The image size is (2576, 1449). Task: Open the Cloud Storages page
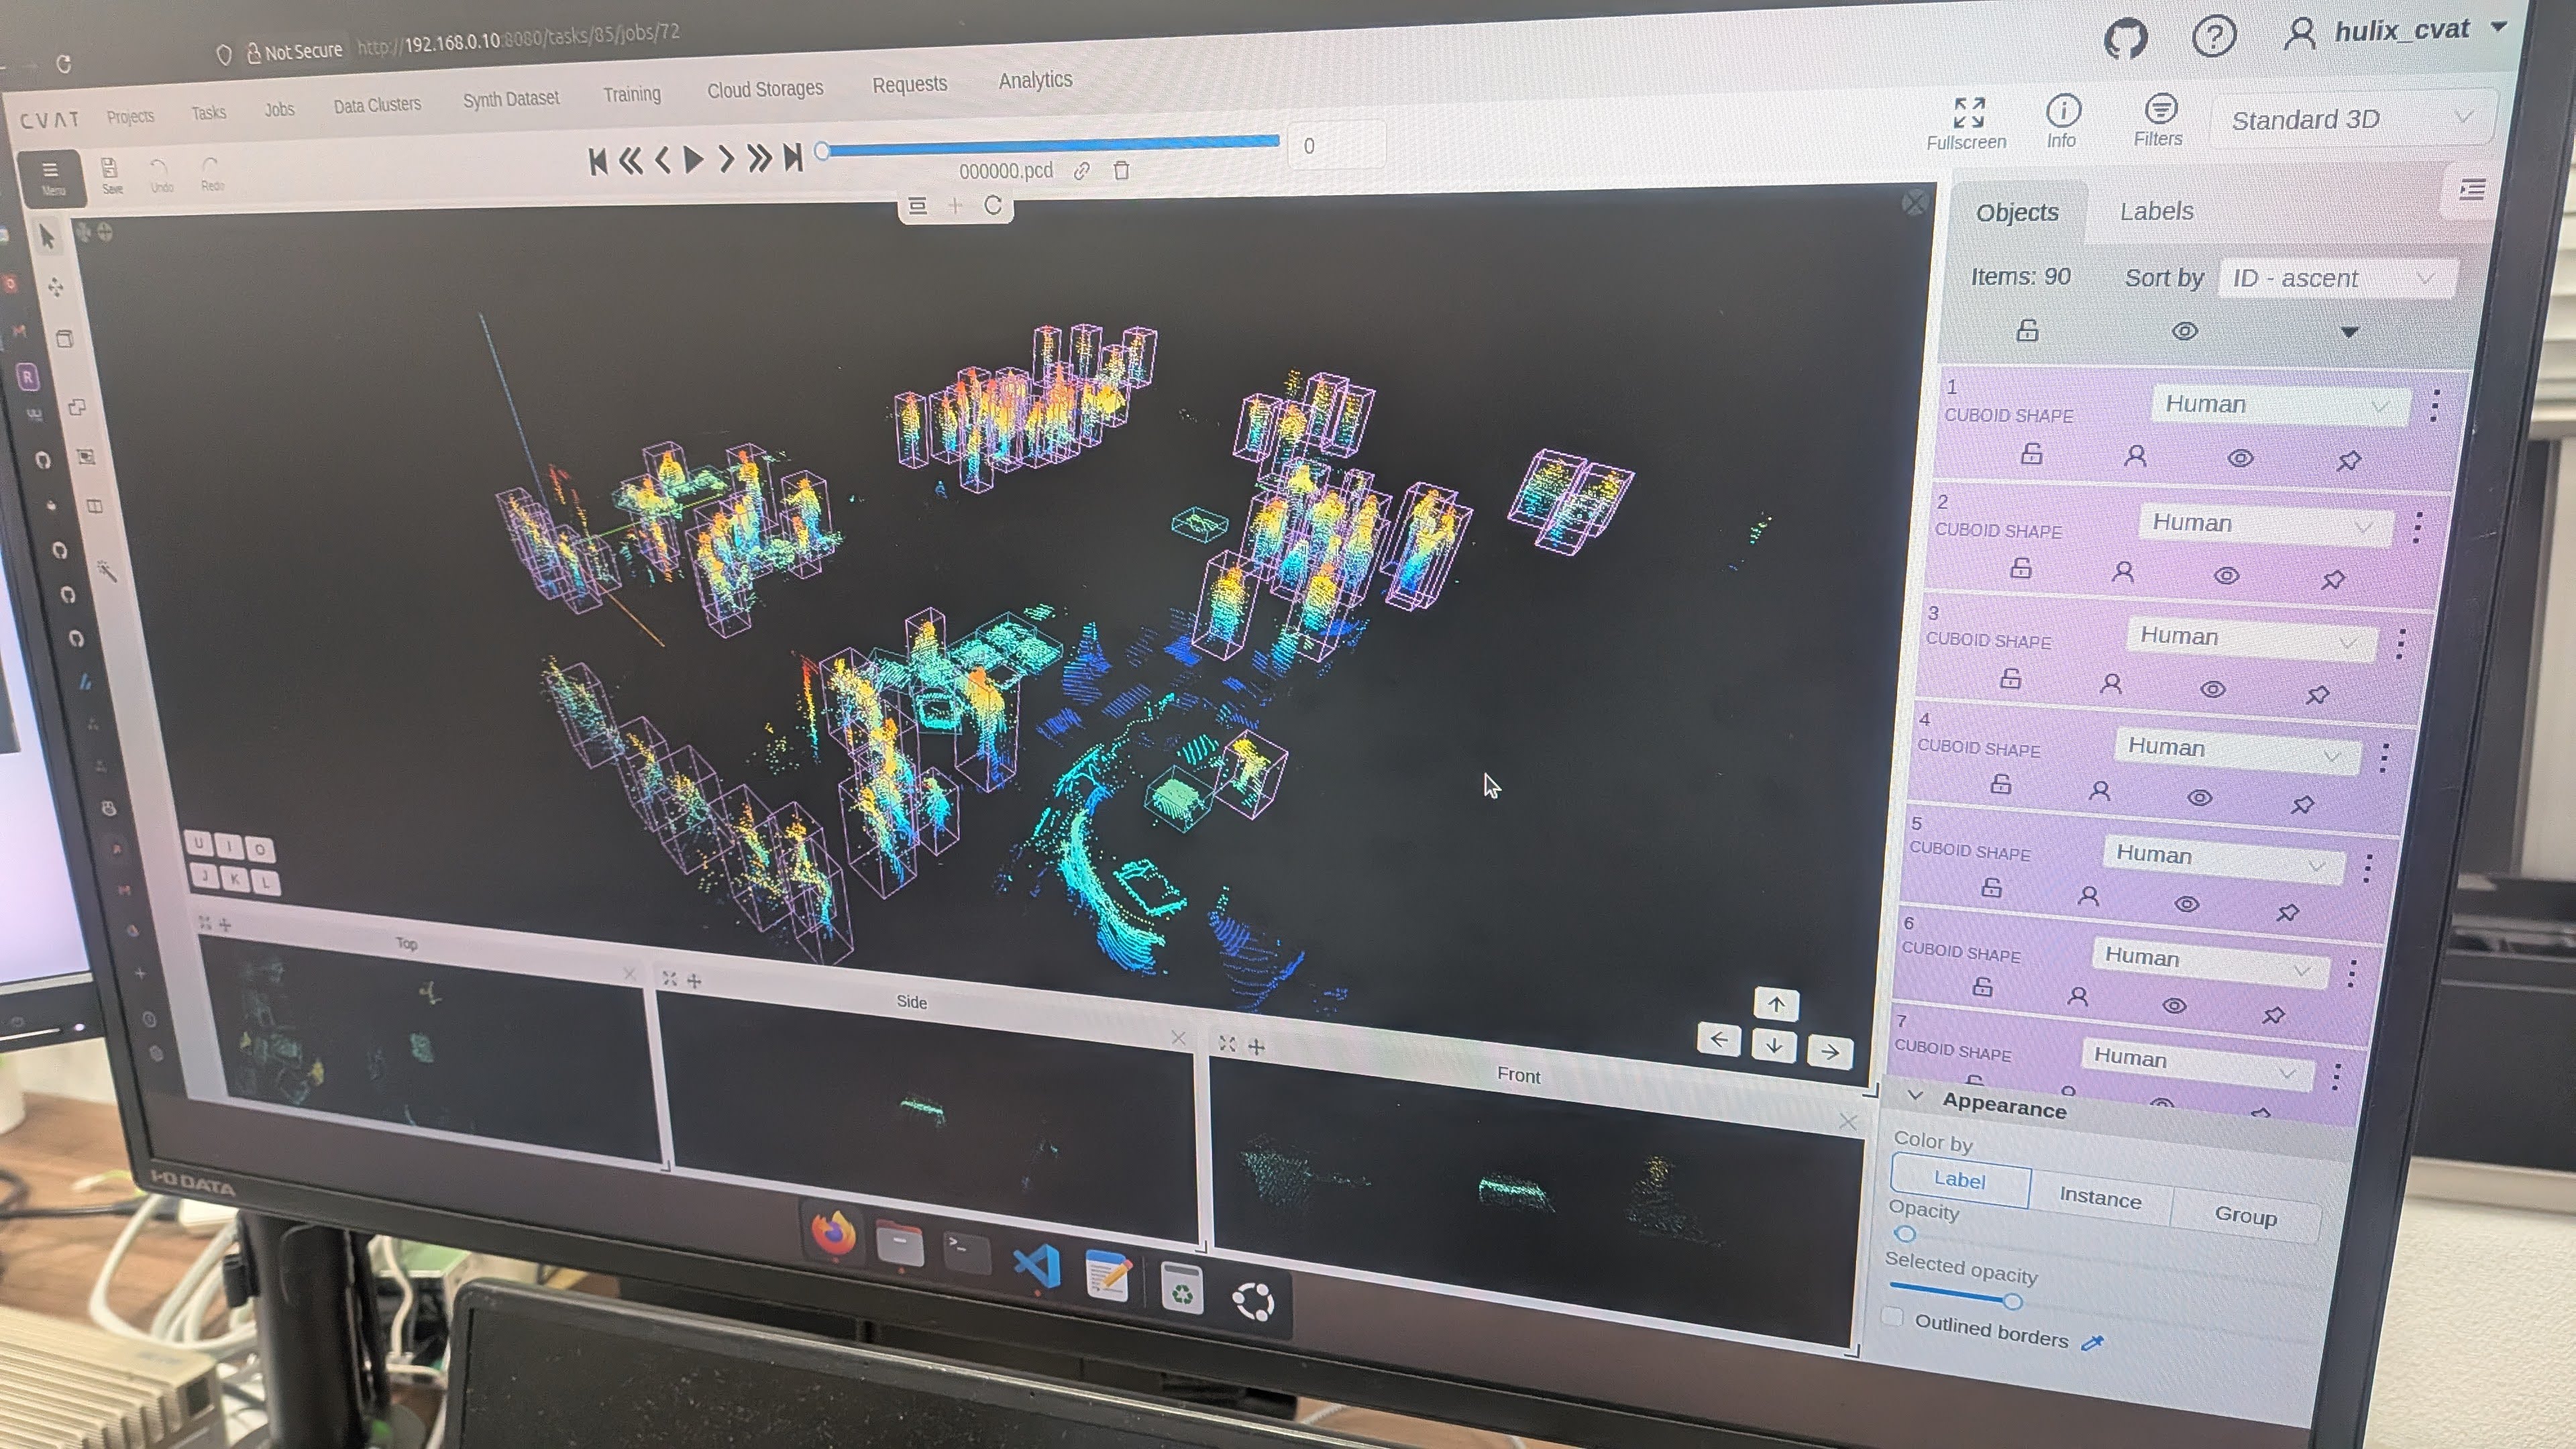coord(765,89)
